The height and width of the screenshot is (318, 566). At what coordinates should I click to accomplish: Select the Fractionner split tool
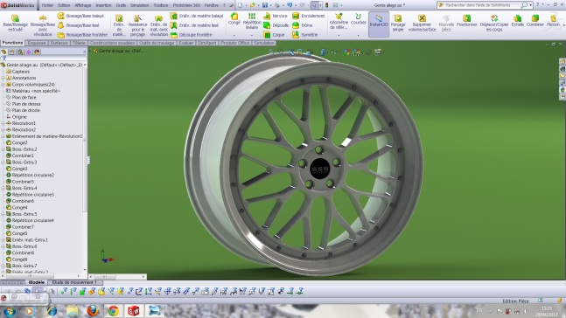coord(467,21)
